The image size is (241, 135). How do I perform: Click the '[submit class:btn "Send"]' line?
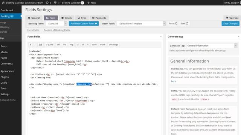point(50,110)
